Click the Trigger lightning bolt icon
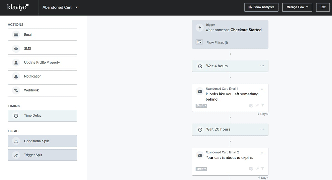This screenshot has width=332, height=180. tap(200, 28)
